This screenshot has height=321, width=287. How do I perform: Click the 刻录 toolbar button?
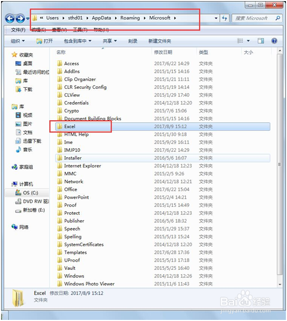pyautogui.click(x=132, y=41)
